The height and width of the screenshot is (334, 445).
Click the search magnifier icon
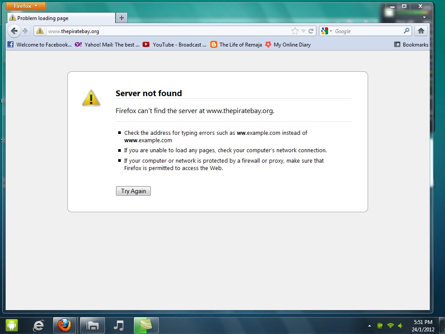coord(407,31)
